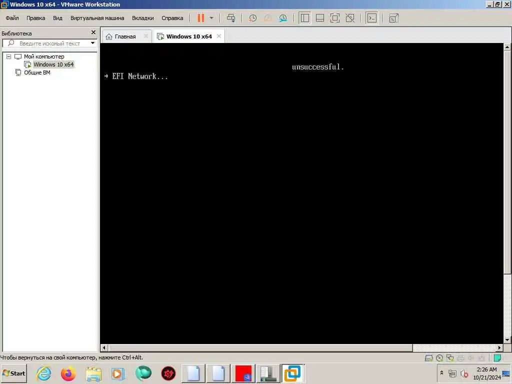The width and height of the screenshot is (512, 384).
Task: Open the Правка menu
Action: [x=36, y=18]
